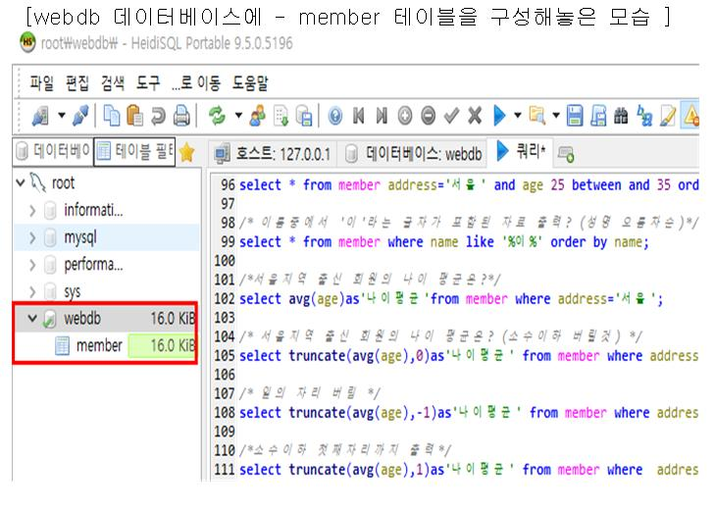Select root in the tree

pos(63,183)
